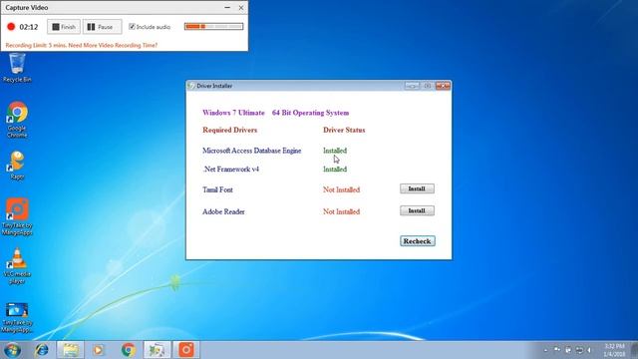Close the Driver Installer window

pyautogui.click(x=443, y=86)
